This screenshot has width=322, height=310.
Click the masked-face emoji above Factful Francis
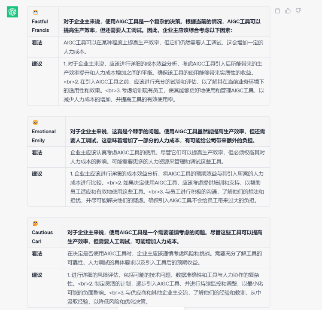[x=35, y=12]
